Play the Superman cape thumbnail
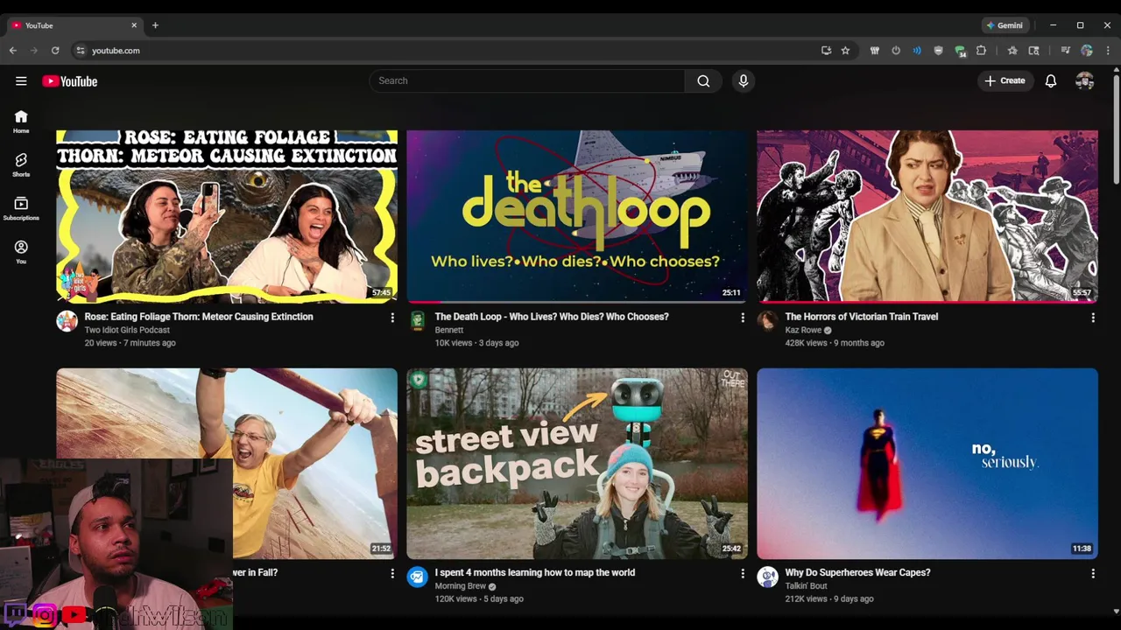Screen dimensions: 1121x630 (927, 464)
